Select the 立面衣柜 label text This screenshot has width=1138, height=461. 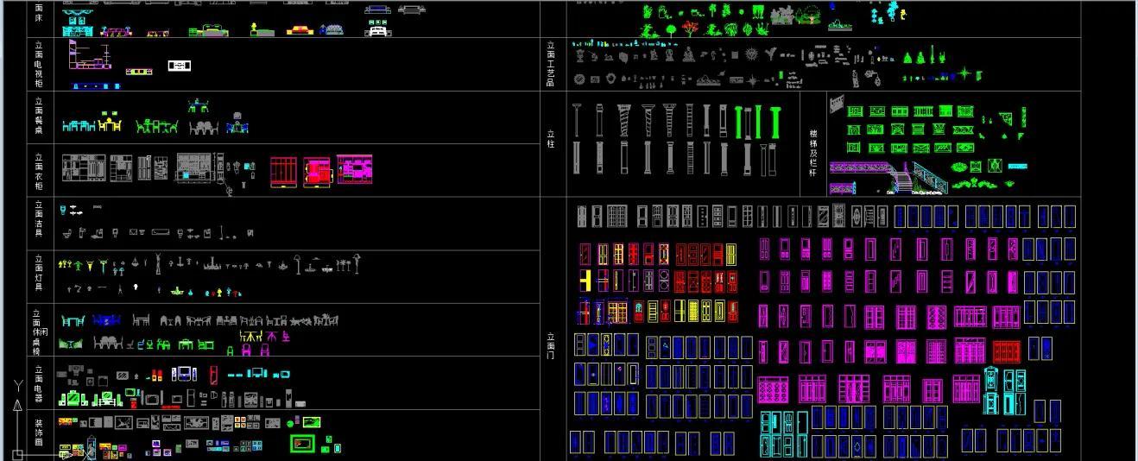coord(39,171)
